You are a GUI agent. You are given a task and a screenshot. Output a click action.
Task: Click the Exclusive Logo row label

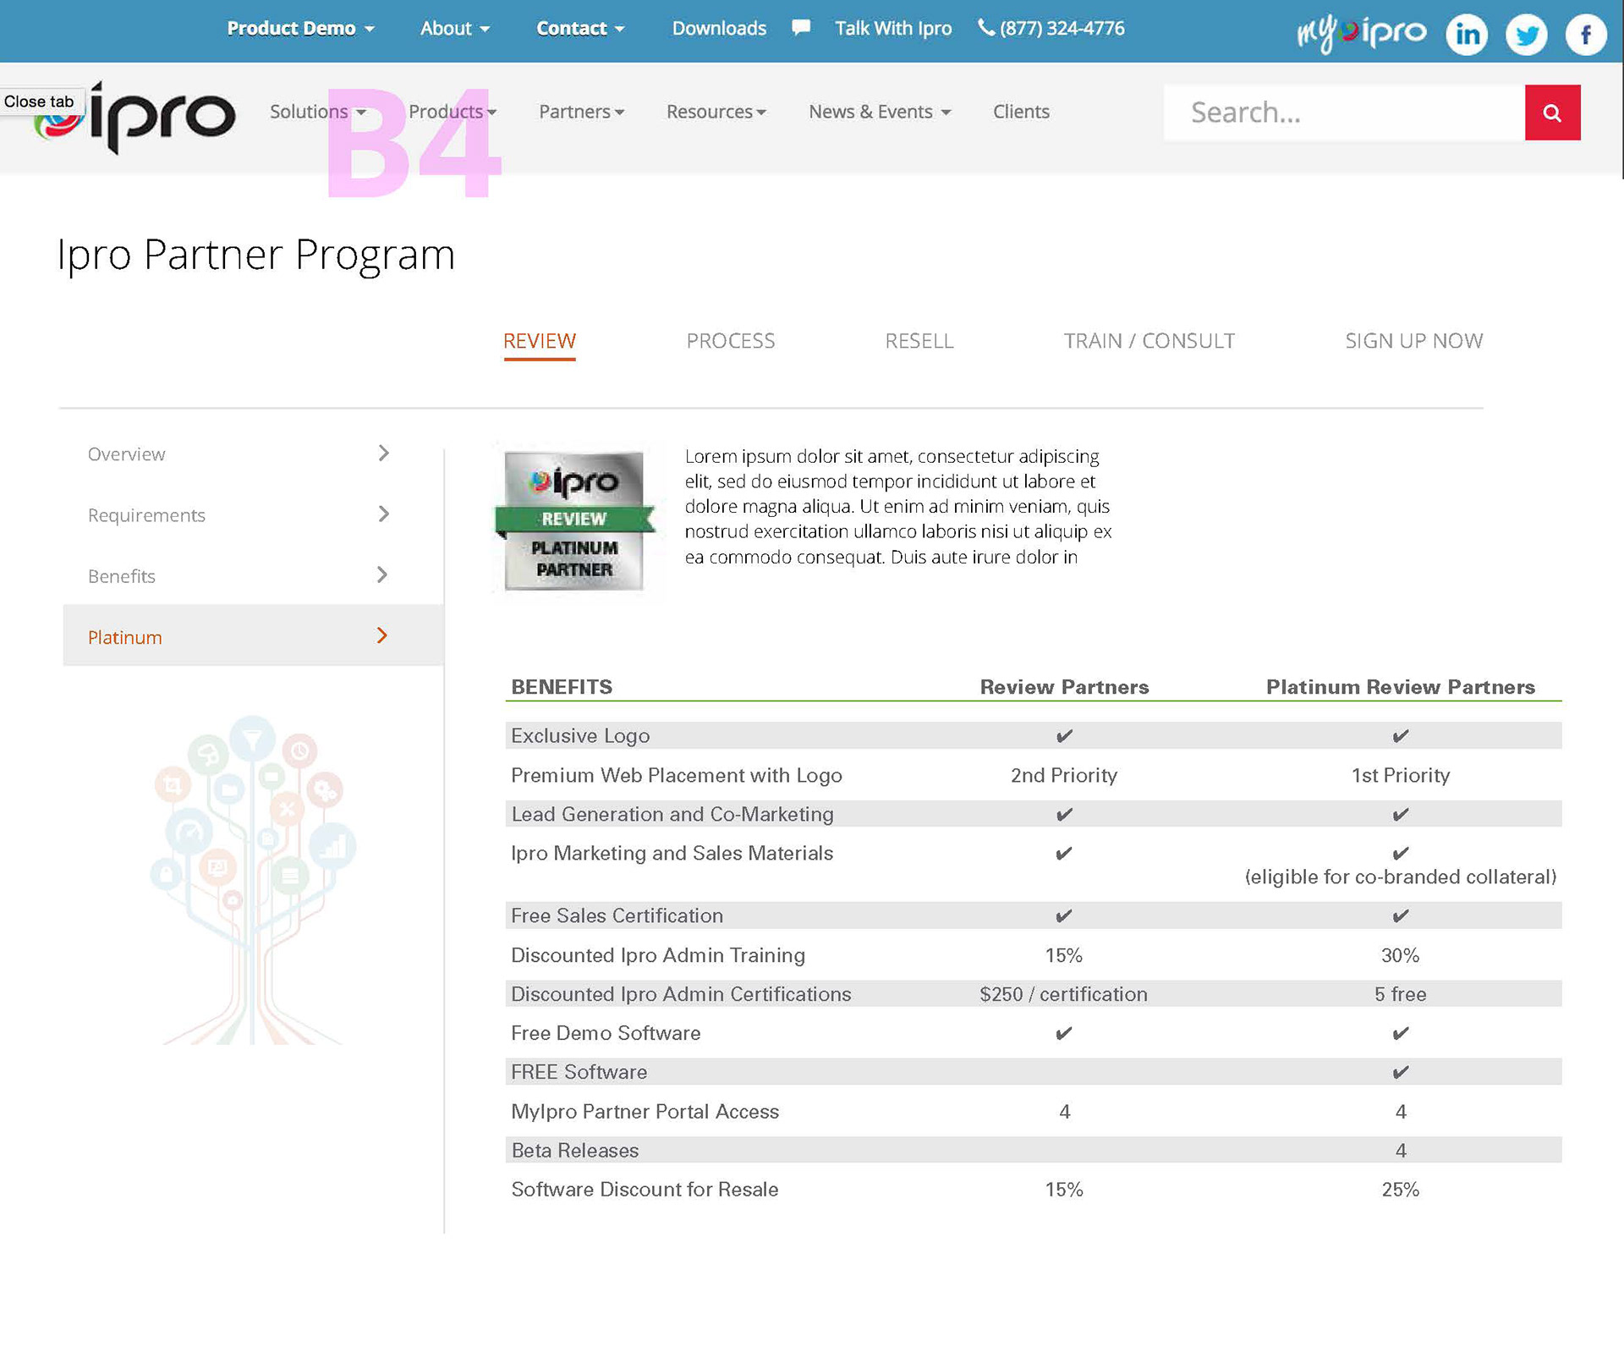point(580,736)
